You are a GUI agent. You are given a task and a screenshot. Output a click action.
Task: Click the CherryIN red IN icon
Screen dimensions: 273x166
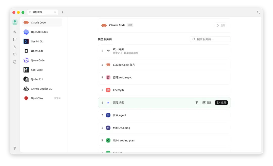(x=108, y=90)
